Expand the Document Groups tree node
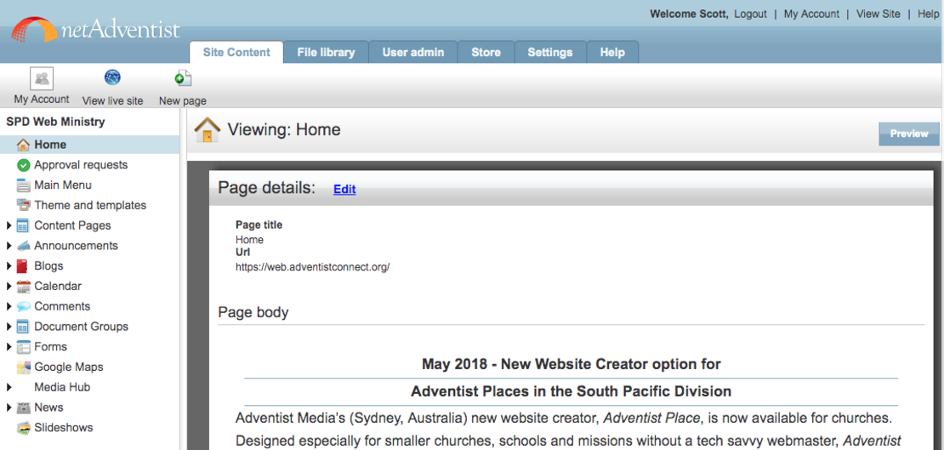944x450 pixels. pyautogui.click(x=9, y=327)
